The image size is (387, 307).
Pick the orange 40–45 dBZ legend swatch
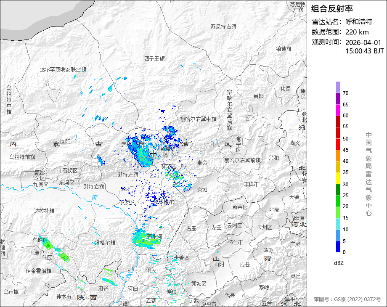tap(338, 156)
